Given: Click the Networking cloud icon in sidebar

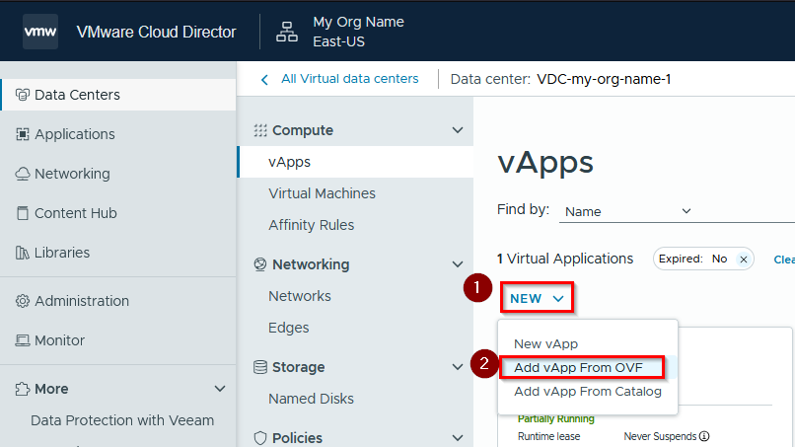Looking at the screenshot, I should [23, 174].
